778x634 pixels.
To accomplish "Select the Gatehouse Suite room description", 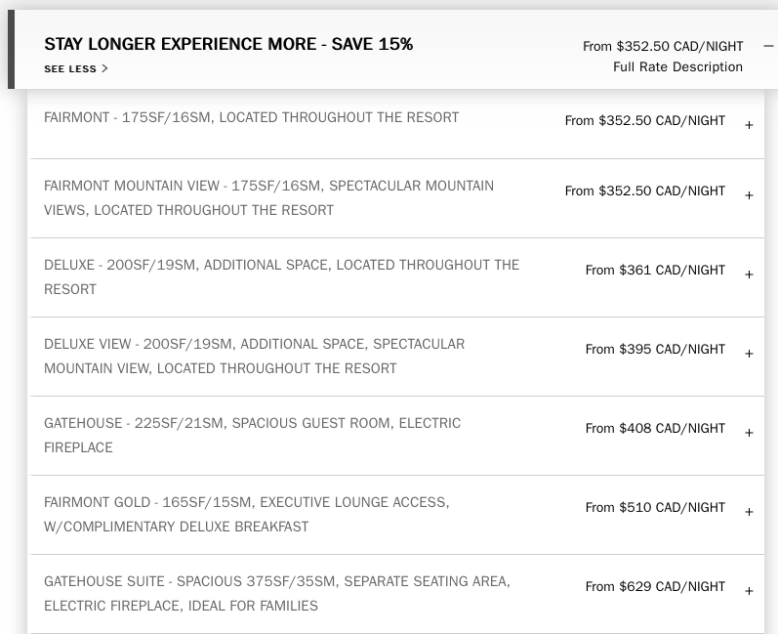I will point(277,593).
